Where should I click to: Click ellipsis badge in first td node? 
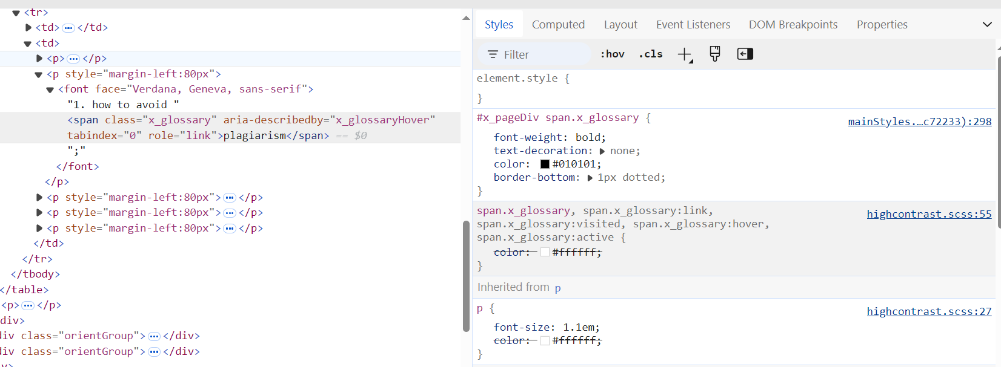coord(68,28)
